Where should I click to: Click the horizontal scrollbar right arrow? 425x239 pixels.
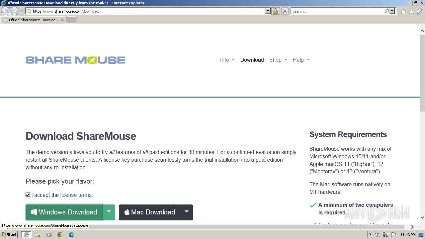click(x=412, y=227)
